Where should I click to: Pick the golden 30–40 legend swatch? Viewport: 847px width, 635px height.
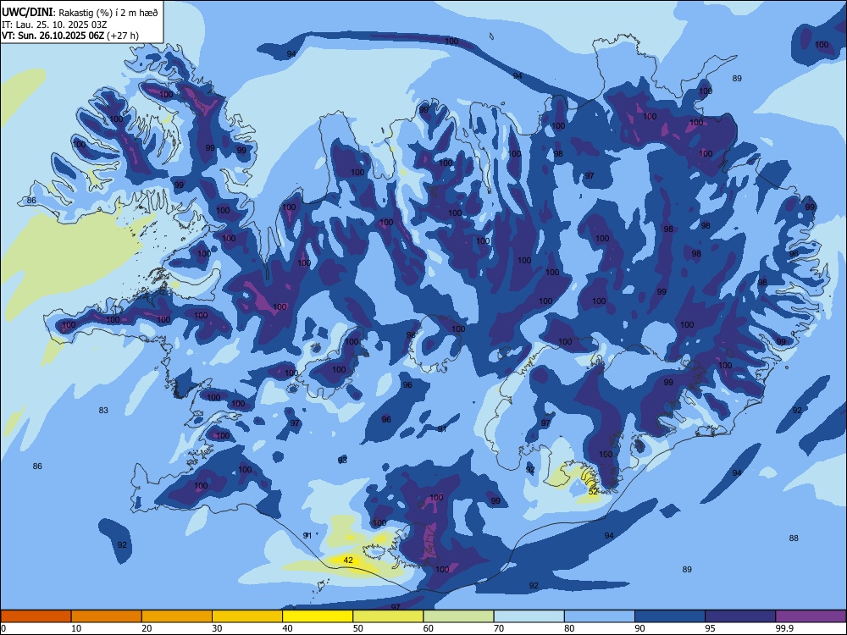(x=247, y=616)
